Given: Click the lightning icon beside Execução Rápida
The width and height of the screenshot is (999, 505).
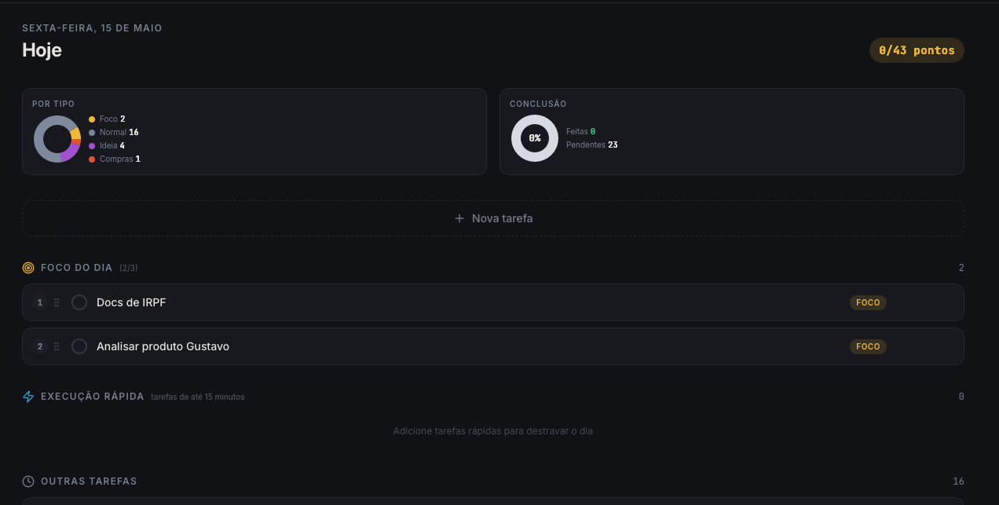Looking at the screenshot, I should point(28,397).
